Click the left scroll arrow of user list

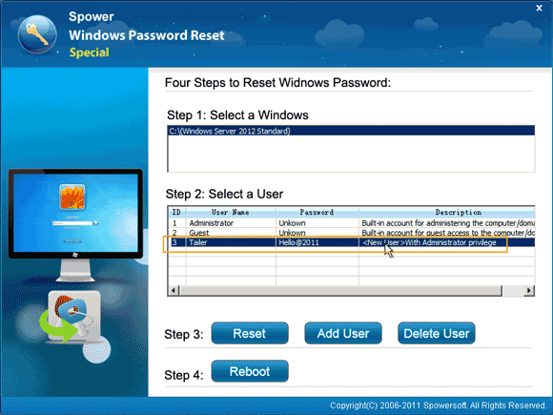pos(174,290)
